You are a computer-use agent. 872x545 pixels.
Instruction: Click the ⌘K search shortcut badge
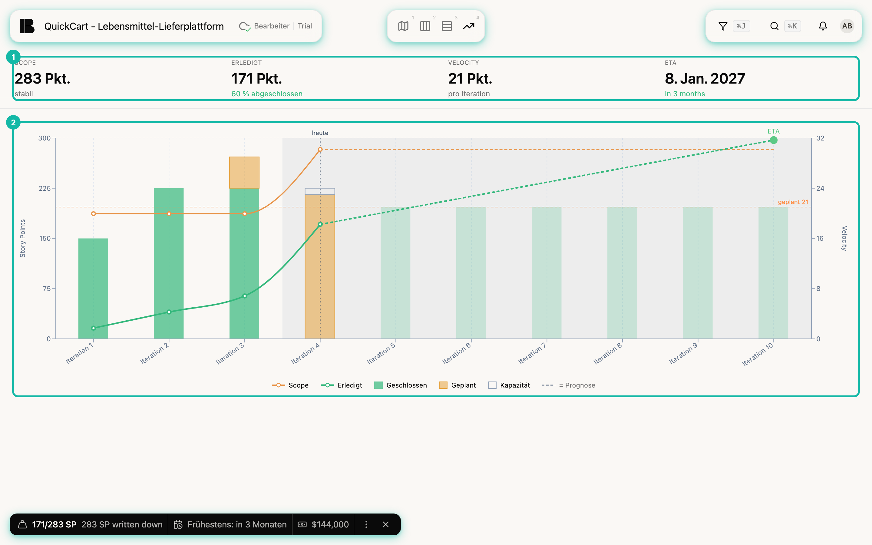coord(792,26)
